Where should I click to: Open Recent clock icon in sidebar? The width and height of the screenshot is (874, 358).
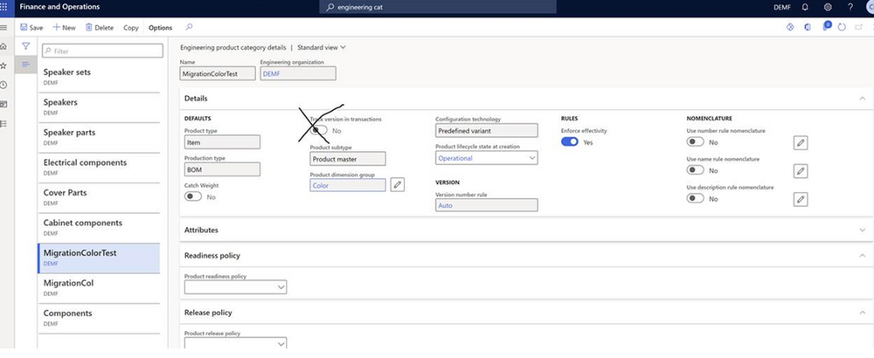click(x=3, y=85)
